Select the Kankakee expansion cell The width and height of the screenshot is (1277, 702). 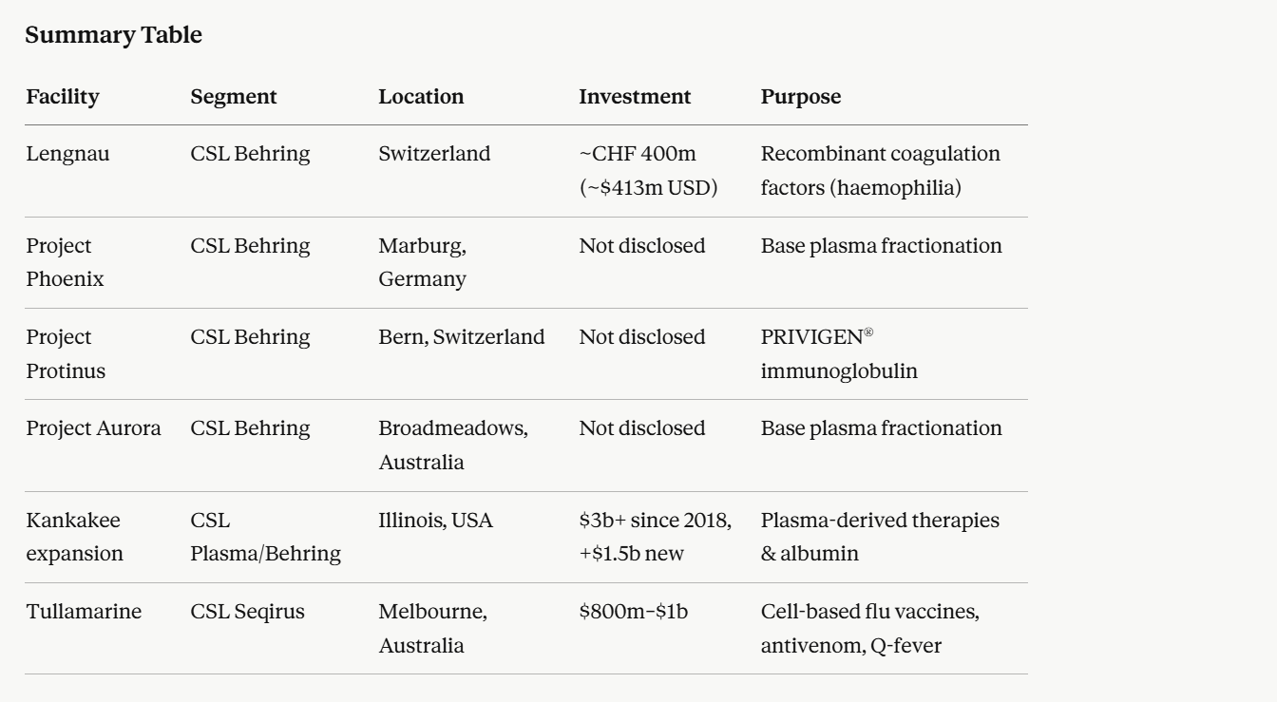[x=74, y=538]
